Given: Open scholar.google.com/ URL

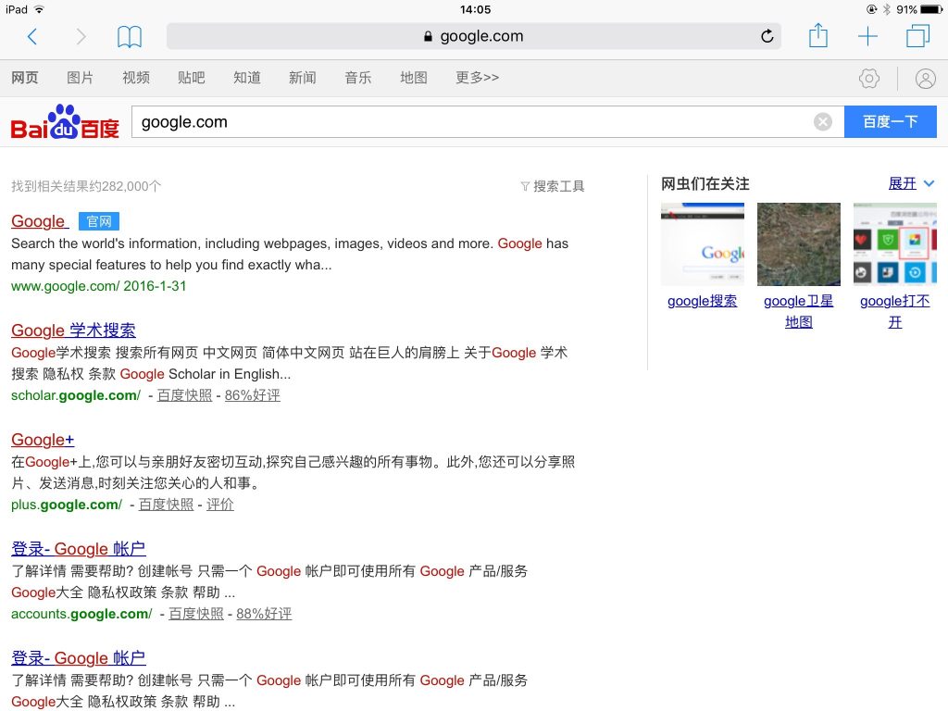Looking at the screenshot, I should 76,395.
